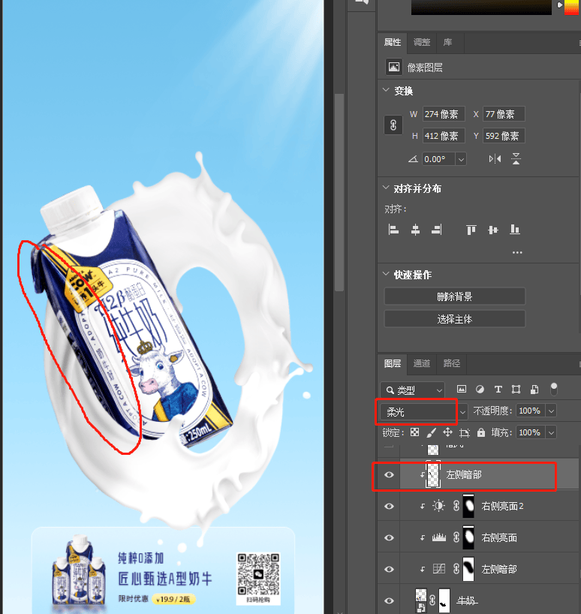This screenshot has height=614, width=581.
Task: Select the 牛奶 layer mask thumbnail
Action: [x=444, y=600]
